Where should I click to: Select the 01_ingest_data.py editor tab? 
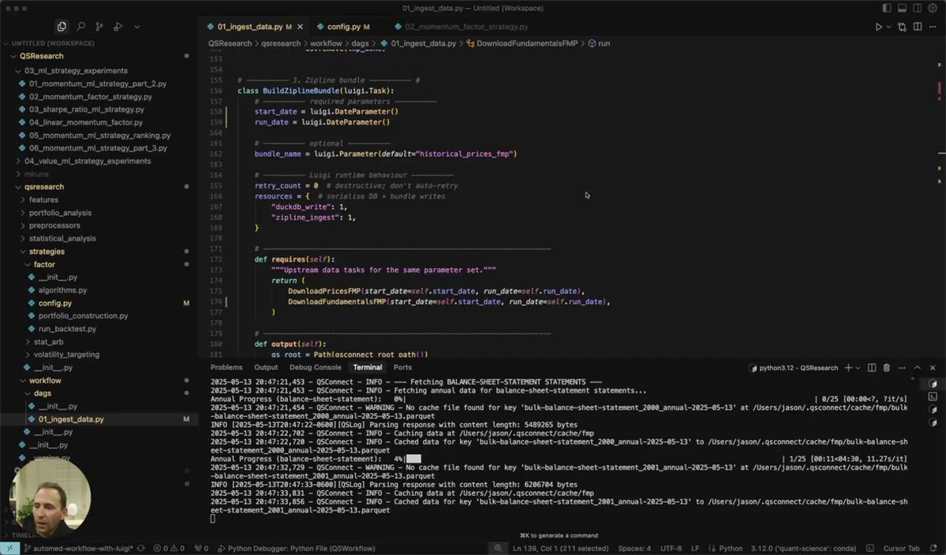point(250,27)
